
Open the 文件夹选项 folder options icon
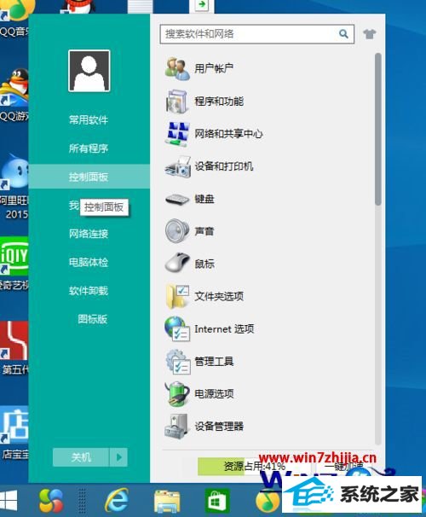177,296
